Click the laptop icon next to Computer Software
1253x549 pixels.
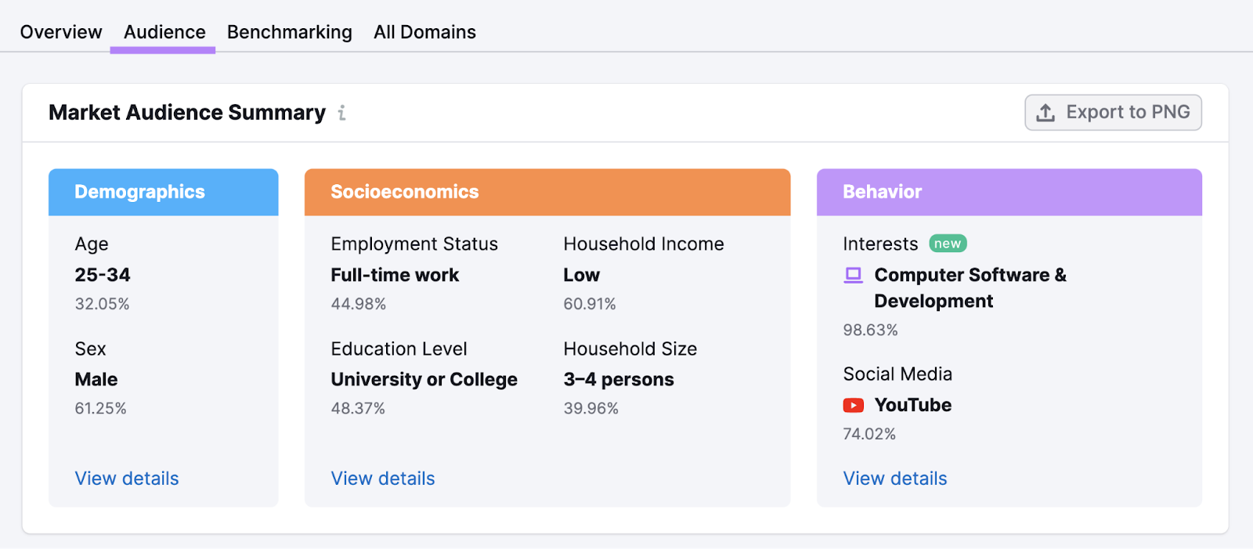(x=854, y=275)
